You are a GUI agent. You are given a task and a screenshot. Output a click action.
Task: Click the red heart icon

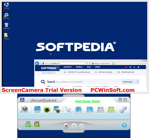pos(126,67)
